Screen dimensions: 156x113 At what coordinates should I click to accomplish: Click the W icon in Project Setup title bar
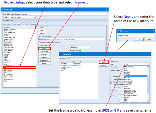3,10
